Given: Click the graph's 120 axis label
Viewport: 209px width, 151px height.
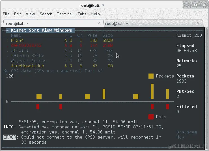Looking at the screenshot, I should (x=10, y=76).
